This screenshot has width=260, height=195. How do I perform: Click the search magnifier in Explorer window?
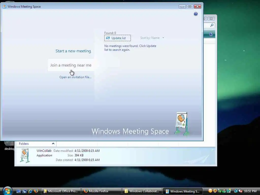pyautogui.click(x=212, y=25)
